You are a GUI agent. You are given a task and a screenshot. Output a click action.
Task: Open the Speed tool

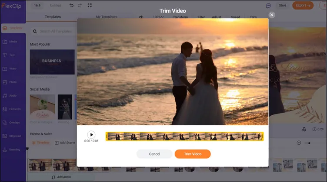click(235, 17)
